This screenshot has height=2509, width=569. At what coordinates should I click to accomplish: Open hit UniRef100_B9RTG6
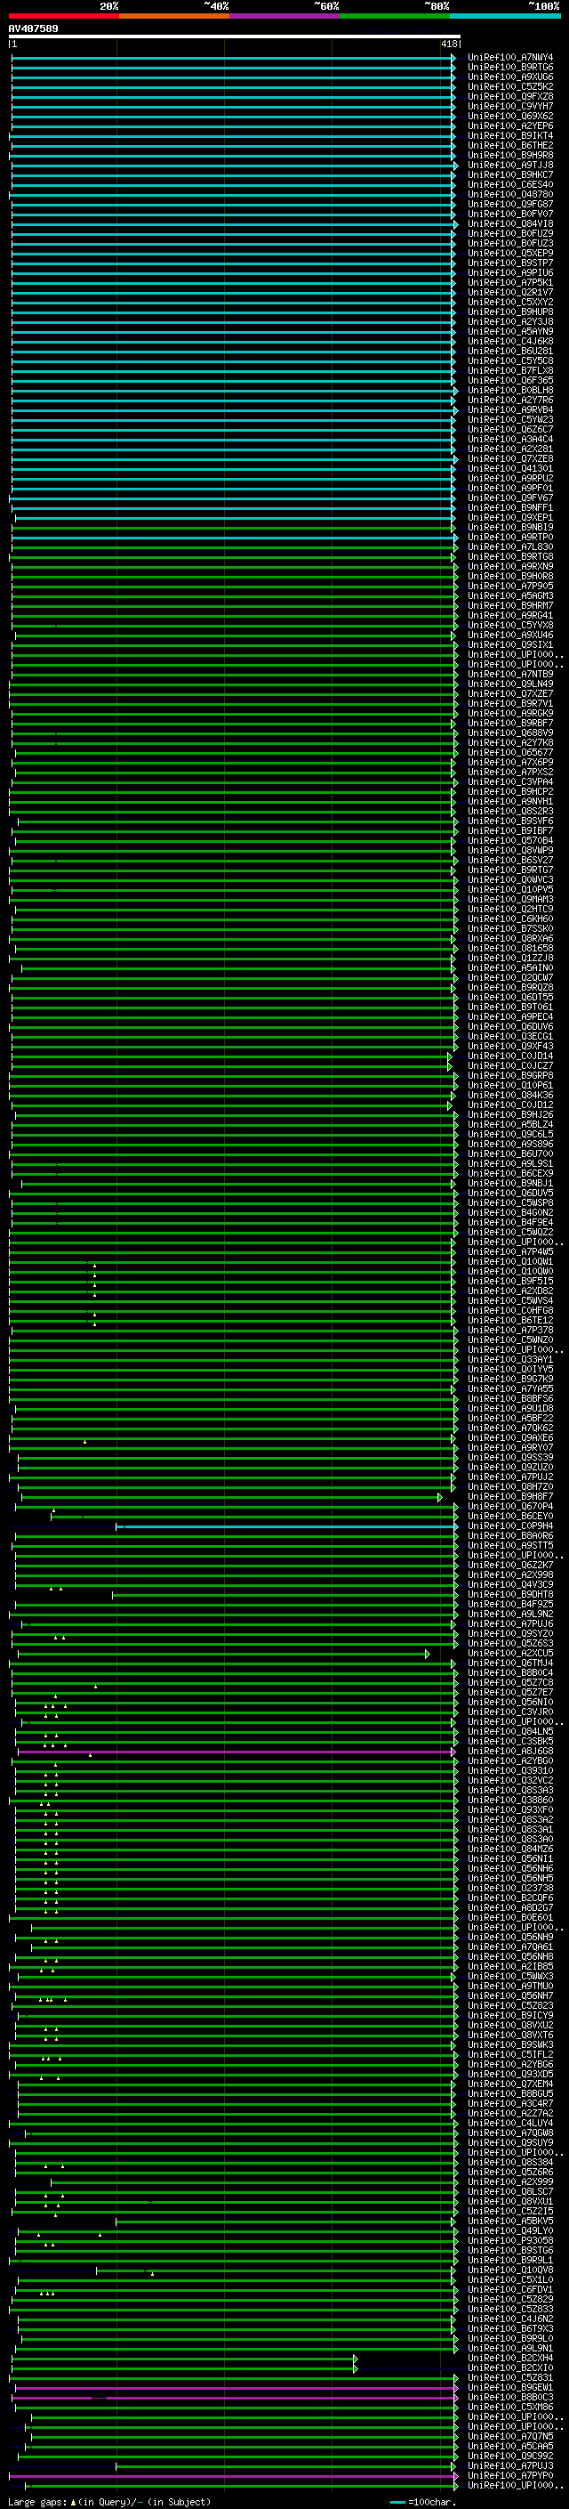[510, 68]
